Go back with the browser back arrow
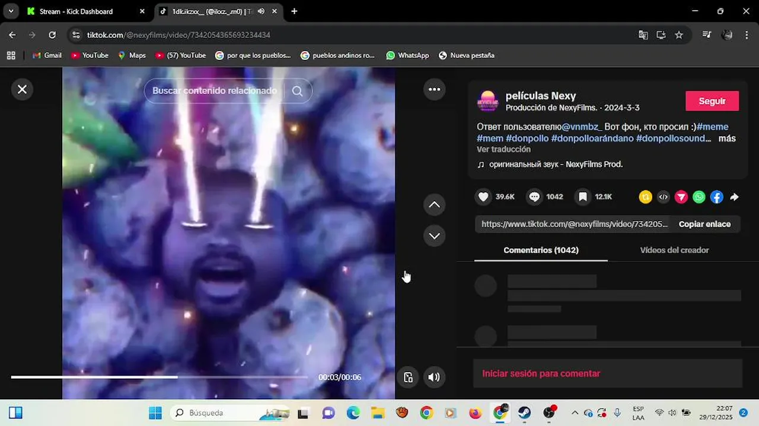Screen dimensions: 759x426 [x=12, y=35]
